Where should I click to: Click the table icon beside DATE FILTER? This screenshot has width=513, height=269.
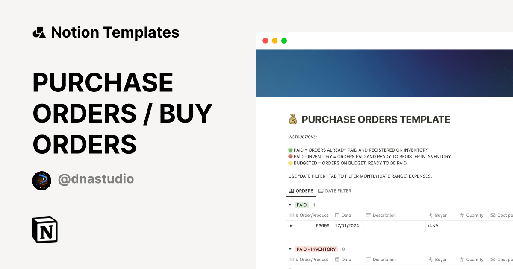click(321, 191)
